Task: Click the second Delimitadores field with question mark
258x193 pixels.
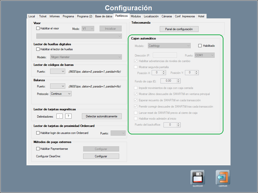Action: (69, 116)
